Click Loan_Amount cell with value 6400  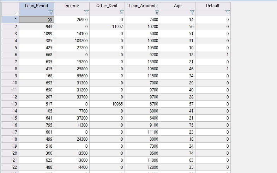[143, 118]
